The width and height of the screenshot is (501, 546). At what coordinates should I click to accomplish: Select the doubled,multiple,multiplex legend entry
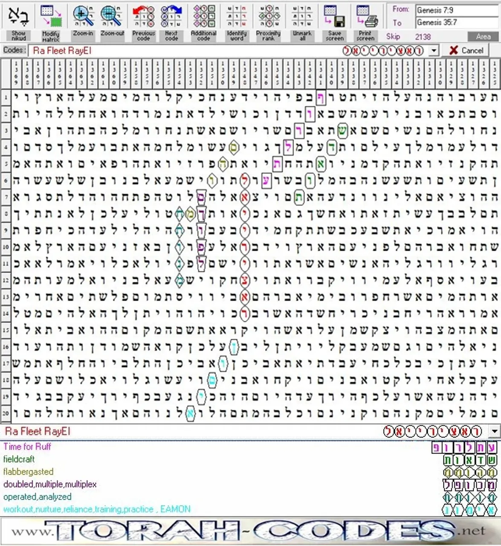coord(49,484)
